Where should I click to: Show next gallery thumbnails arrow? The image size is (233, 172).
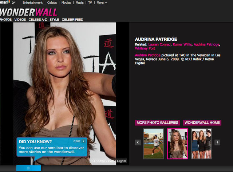217,143
